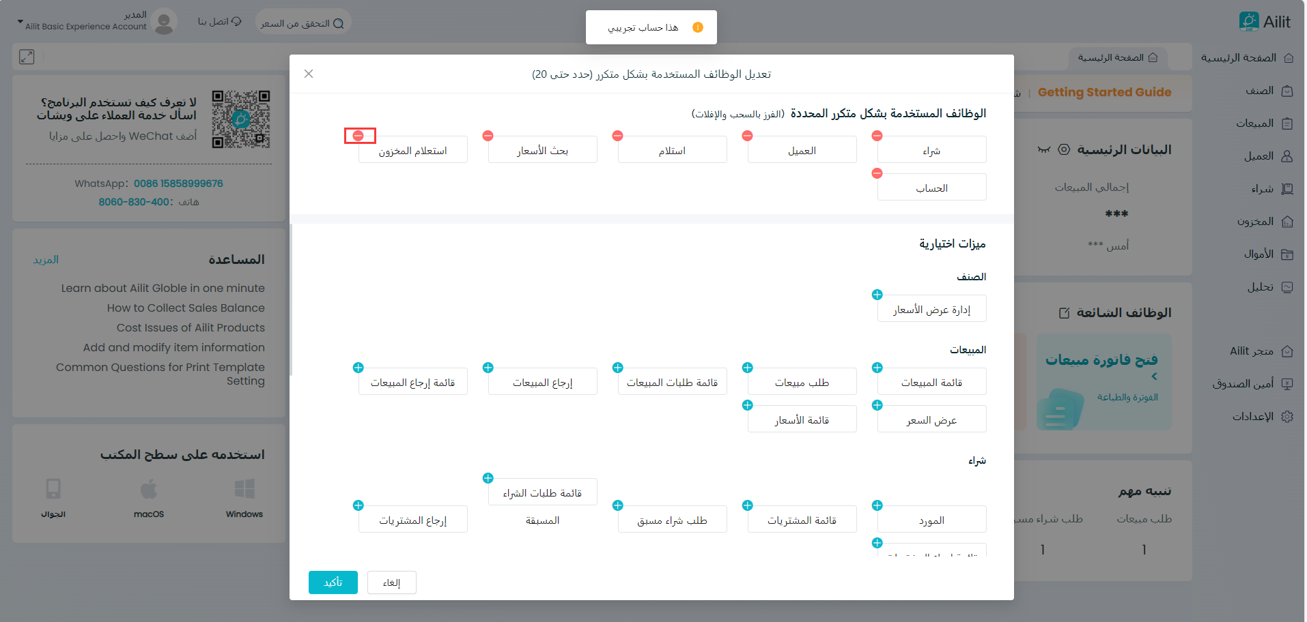Add طلب شراء مسبق using plus icon
The height and width of the screenshot is (622, 1307).
point(617,505)
